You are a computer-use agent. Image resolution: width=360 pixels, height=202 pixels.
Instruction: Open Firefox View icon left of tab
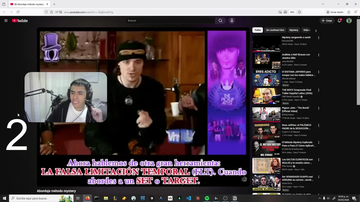point(4,4)
